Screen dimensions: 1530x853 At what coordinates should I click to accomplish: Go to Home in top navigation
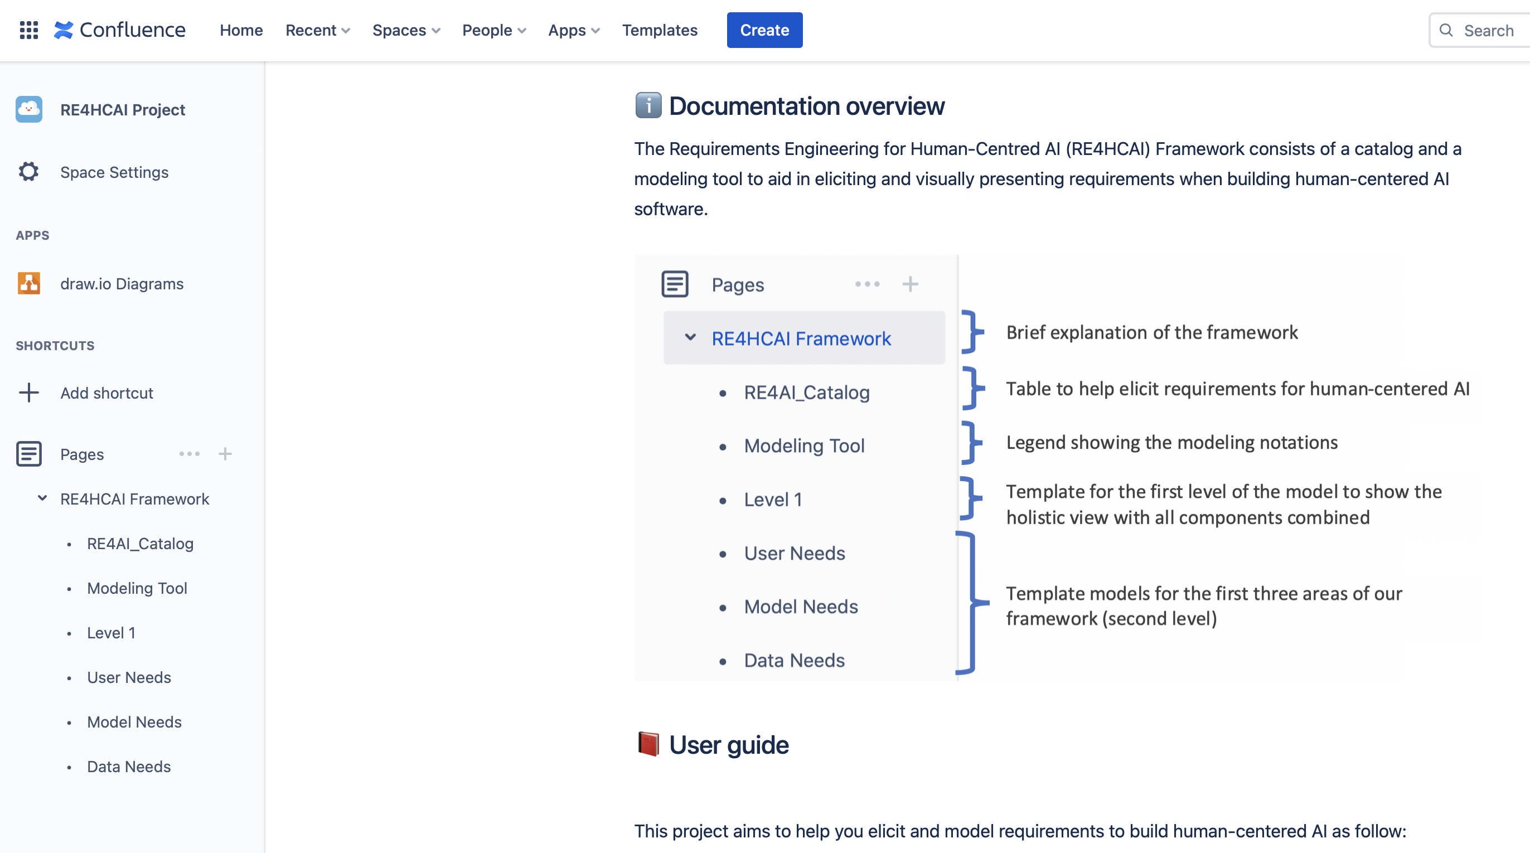241,30
